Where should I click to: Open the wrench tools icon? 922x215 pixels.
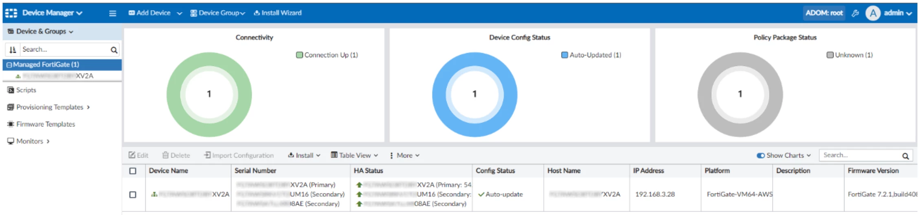tap(855, 13)
